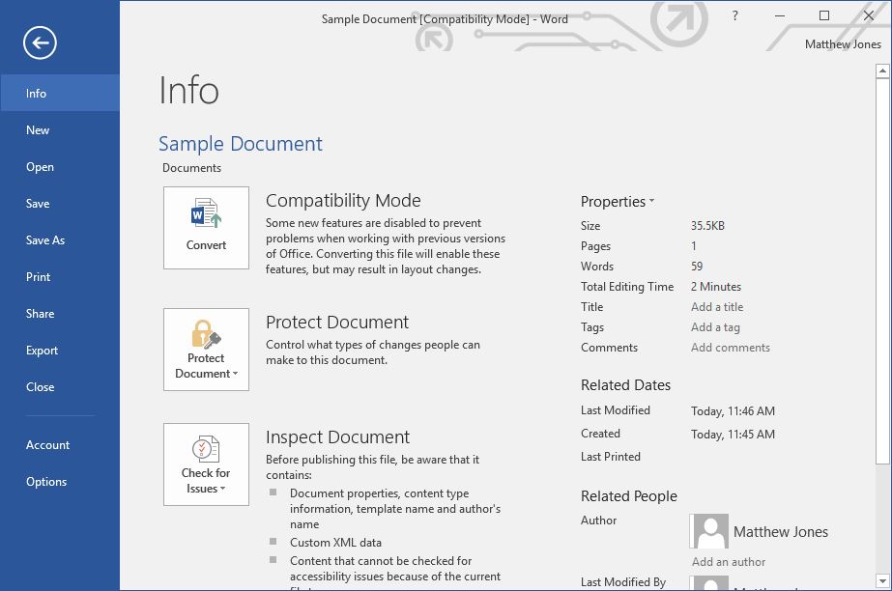892x591 pixels.
Task: Go to the Open page
Action: tap(60, 167)
